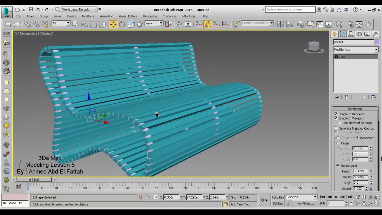Click the Undo arrow in main toolbar

pyautogui.click(x=8, y=24)
